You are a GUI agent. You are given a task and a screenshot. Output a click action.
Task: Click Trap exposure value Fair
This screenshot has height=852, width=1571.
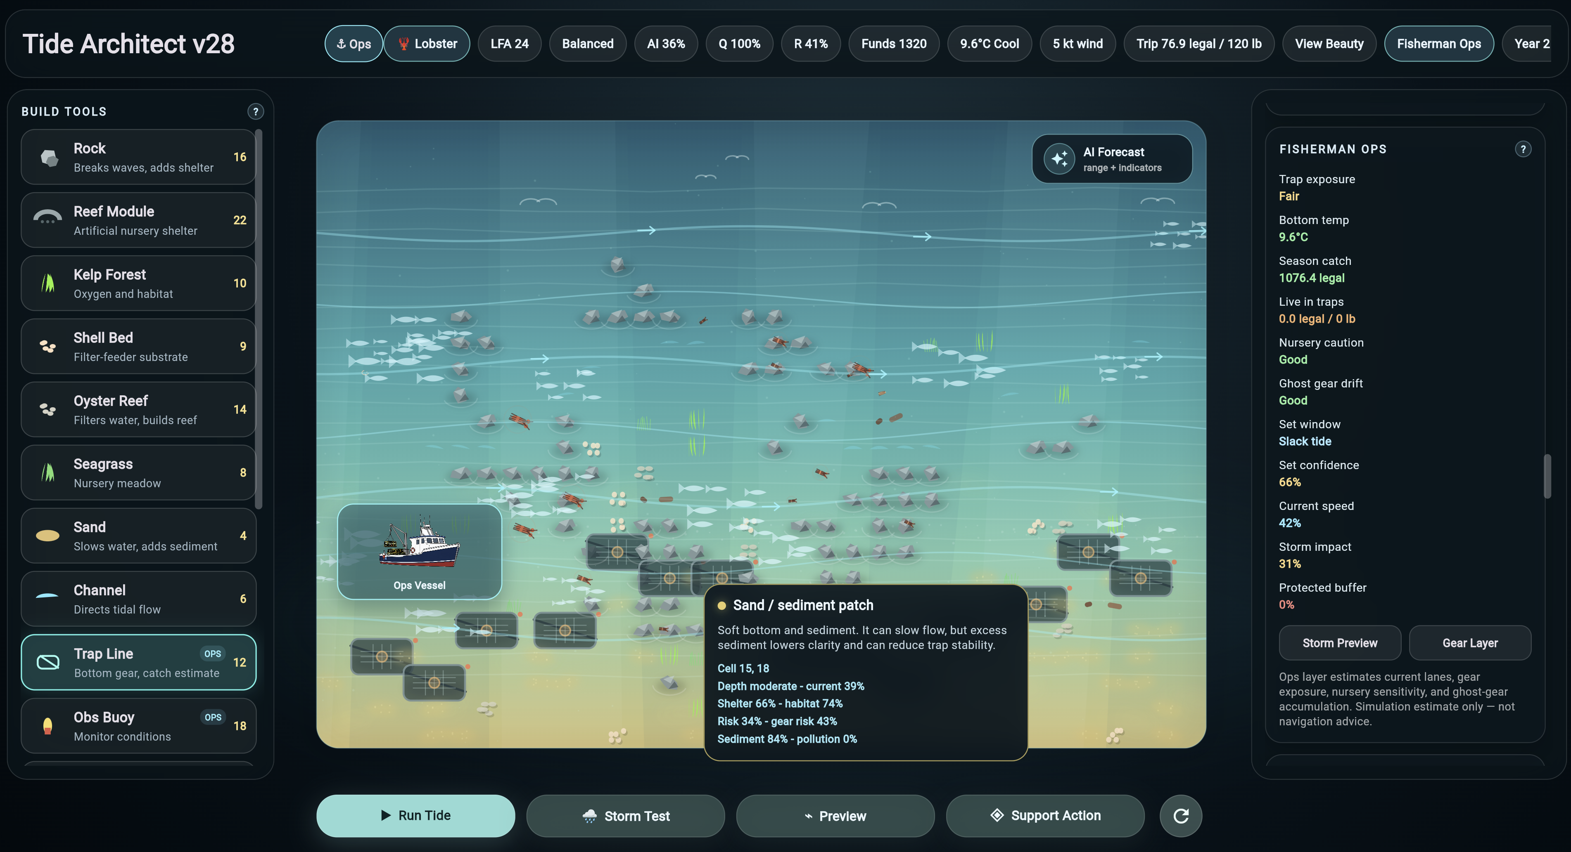[1289, 196]
